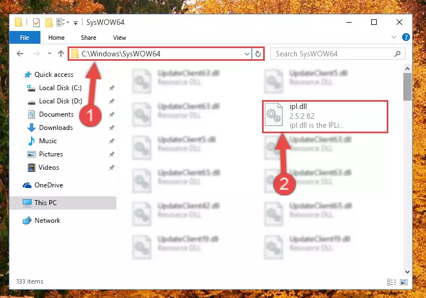
Task: Go forward with the right arrow
Action: coord(37,54)
